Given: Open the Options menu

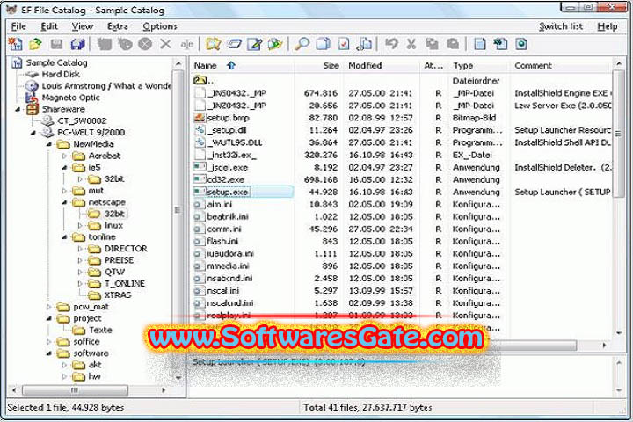Looking at the screenshot, I should point(160,26).
